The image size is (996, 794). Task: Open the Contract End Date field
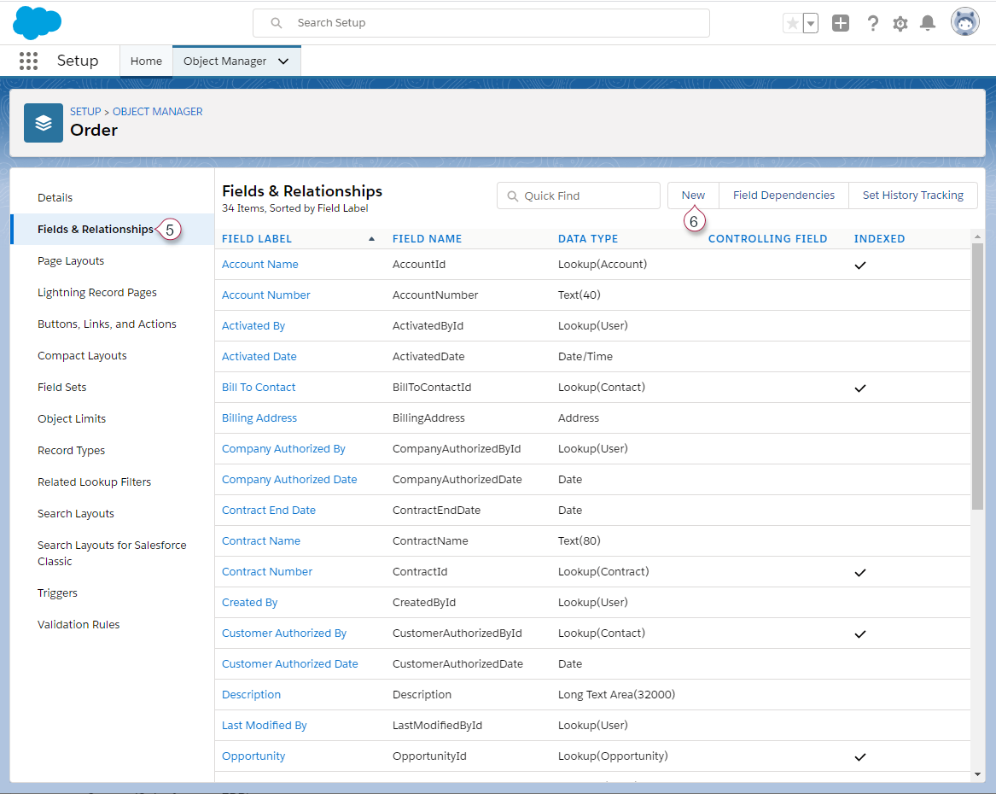[x=269, y=510]
